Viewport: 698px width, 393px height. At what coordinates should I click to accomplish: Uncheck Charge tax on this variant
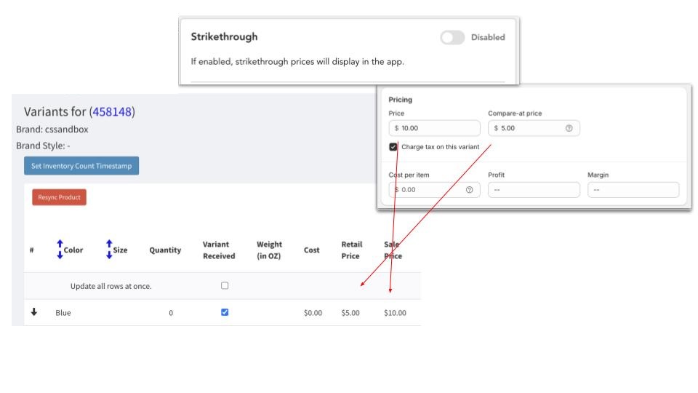point(393,146)
